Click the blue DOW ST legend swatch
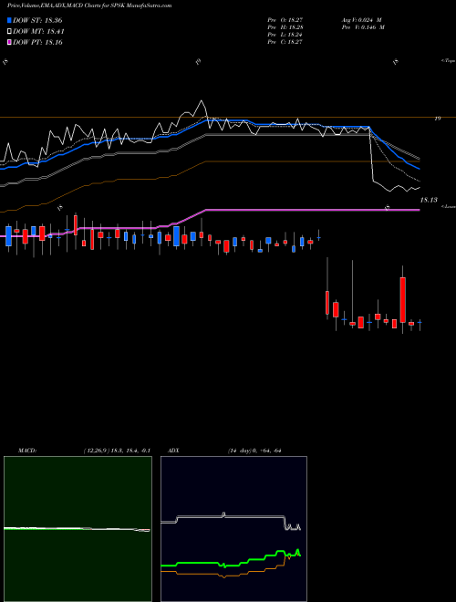 pos(9,20)
